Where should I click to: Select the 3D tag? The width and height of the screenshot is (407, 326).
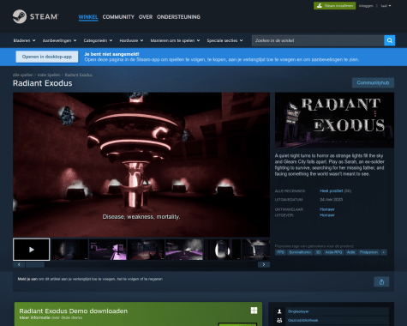click(x=318, y=252)
